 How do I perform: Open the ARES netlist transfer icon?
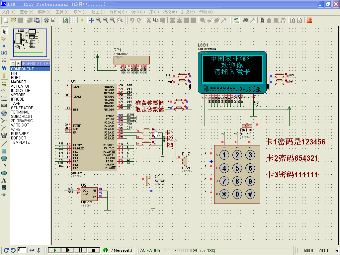point(309,20)
